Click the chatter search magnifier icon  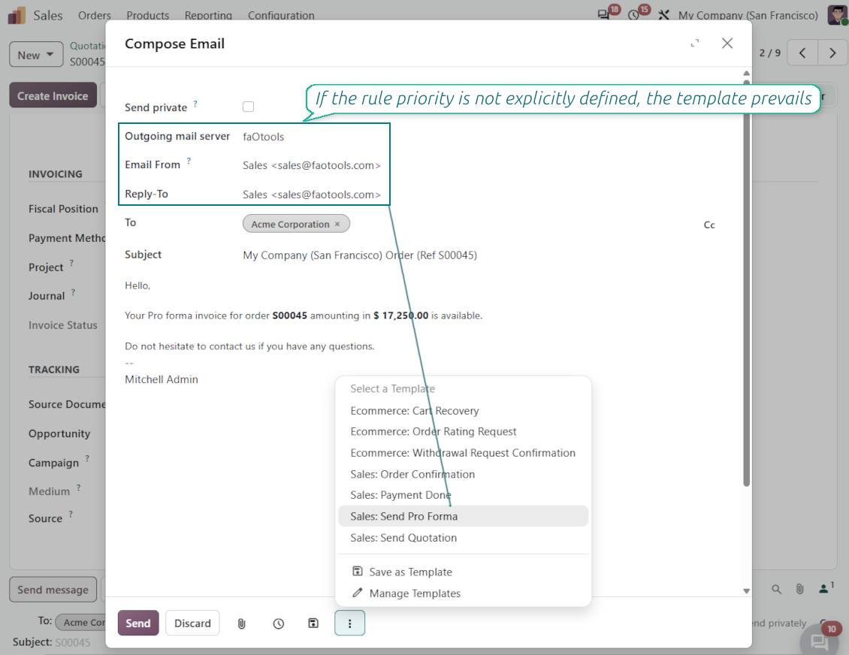point(776,590)
